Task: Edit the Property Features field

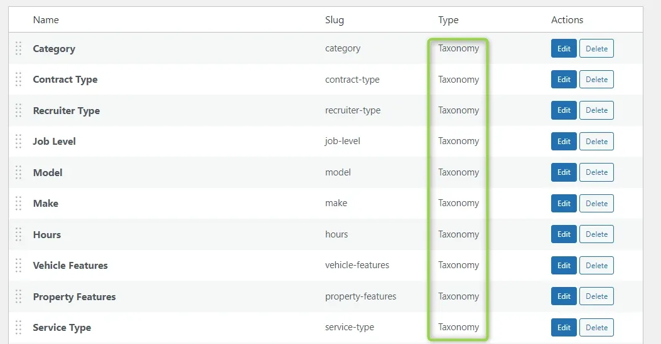Action: (564, 296)
